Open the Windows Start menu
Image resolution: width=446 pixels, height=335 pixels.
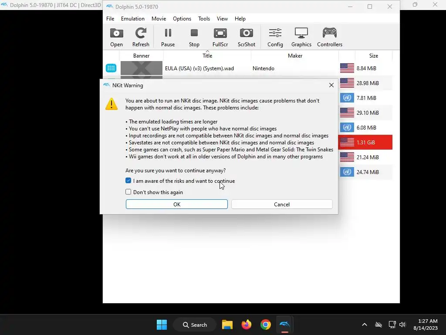(162, 325)
